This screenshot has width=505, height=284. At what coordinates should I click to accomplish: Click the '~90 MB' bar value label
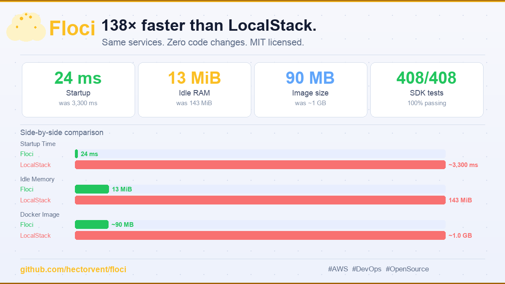122,225
